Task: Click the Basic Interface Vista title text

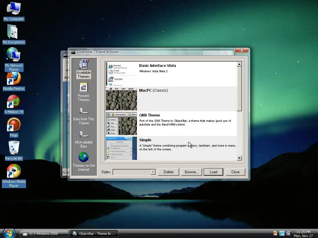Action: pos(157,66)
